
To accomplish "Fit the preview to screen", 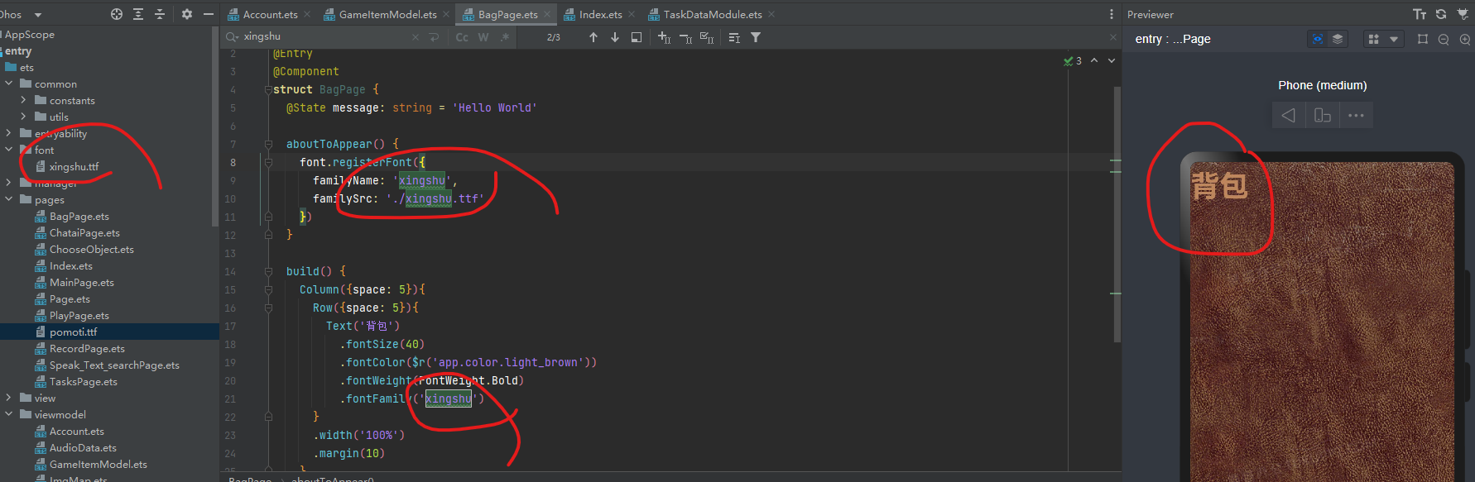I will coord(1423,39).
